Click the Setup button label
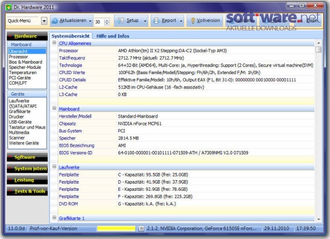330x239 pixels. (x=133, y=21)
